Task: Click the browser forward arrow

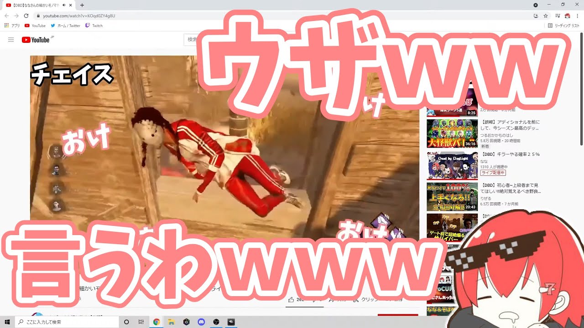Action: point(16,15)
